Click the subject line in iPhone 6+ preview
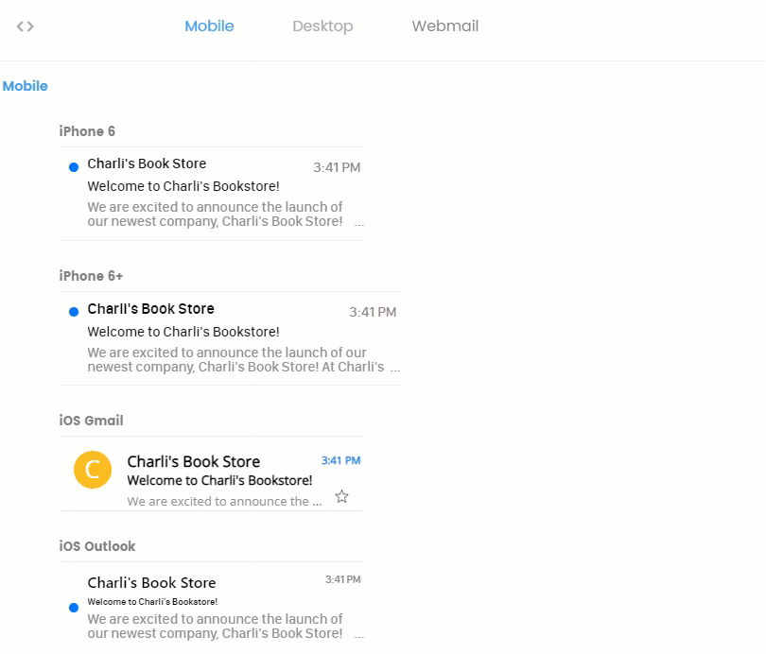766x654 pixels. coord(183,332)
